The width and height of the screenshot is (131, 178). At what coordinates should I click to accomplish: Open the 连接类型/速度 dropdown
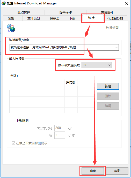click(x=64, y=47)
